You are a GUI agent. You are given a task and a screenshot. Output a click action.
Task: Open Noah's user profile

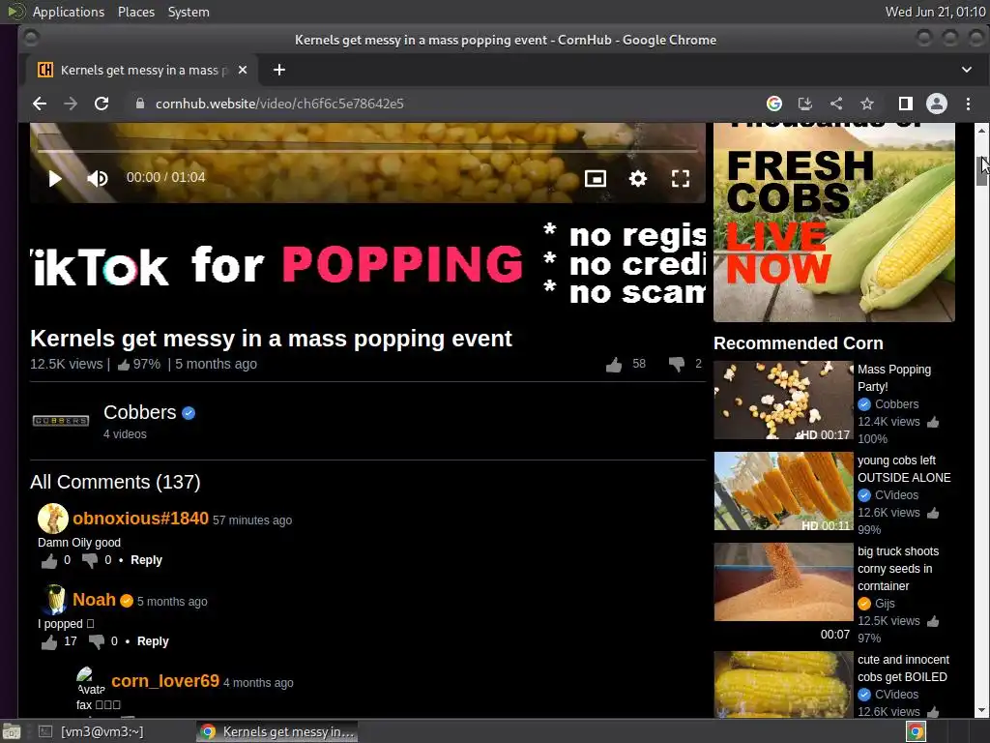click(94, 600)
